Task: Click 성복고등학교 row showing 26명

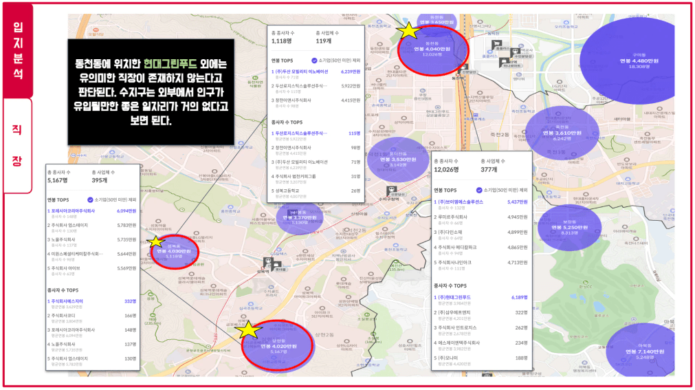Action: click(x=316, y=193)
